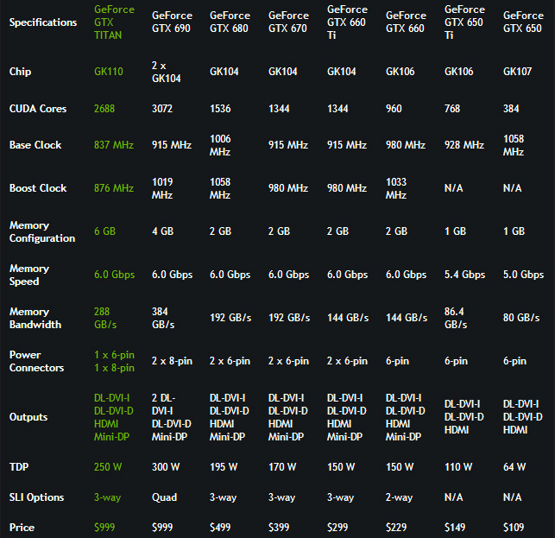This screenshot has width=555, height=538.
Task: Select the 3072 CUDA cores value
Action: [162, 109]
